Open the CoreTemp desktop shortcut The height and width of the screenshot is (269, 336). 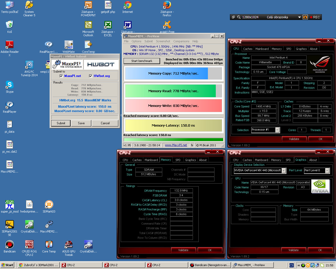tap(88, 45)
